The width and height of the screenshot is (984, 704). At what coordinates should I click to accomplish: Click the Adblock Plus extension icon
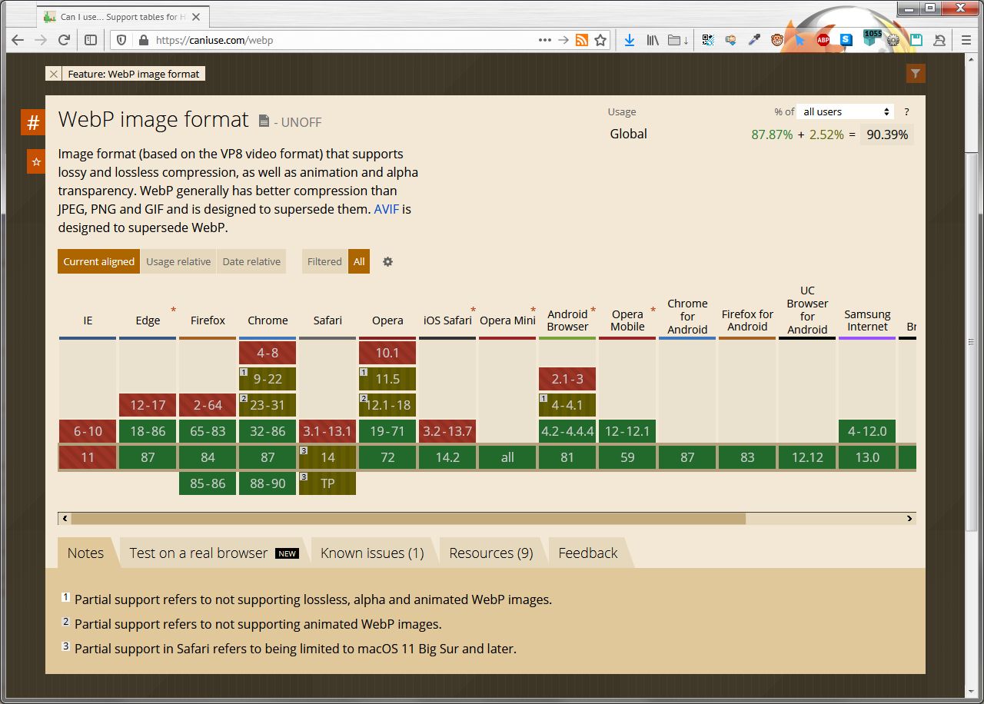pyautogui.click(x=823, y=40)
